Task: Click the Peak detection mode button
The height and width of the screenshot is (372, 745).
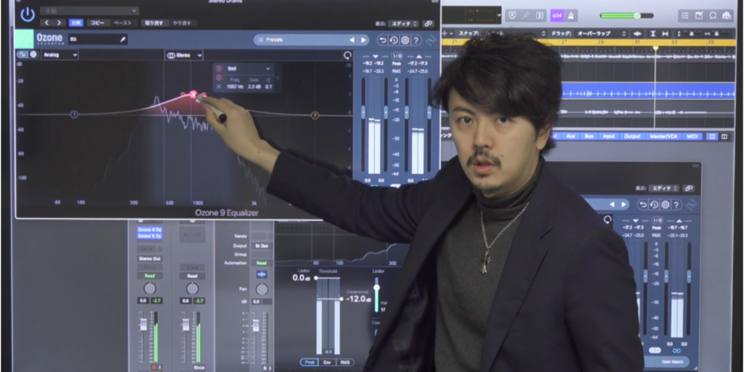Action: tap(308, 362)
